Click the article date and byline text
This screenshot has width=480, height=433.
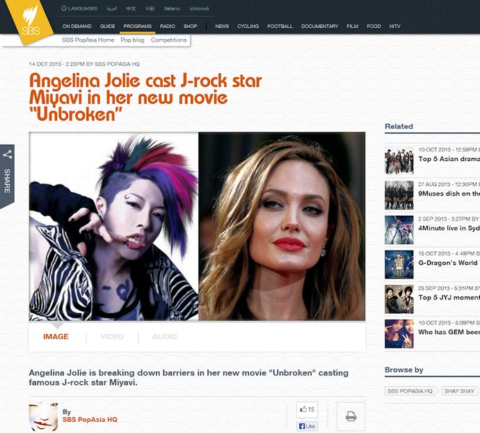coord(84,64)
